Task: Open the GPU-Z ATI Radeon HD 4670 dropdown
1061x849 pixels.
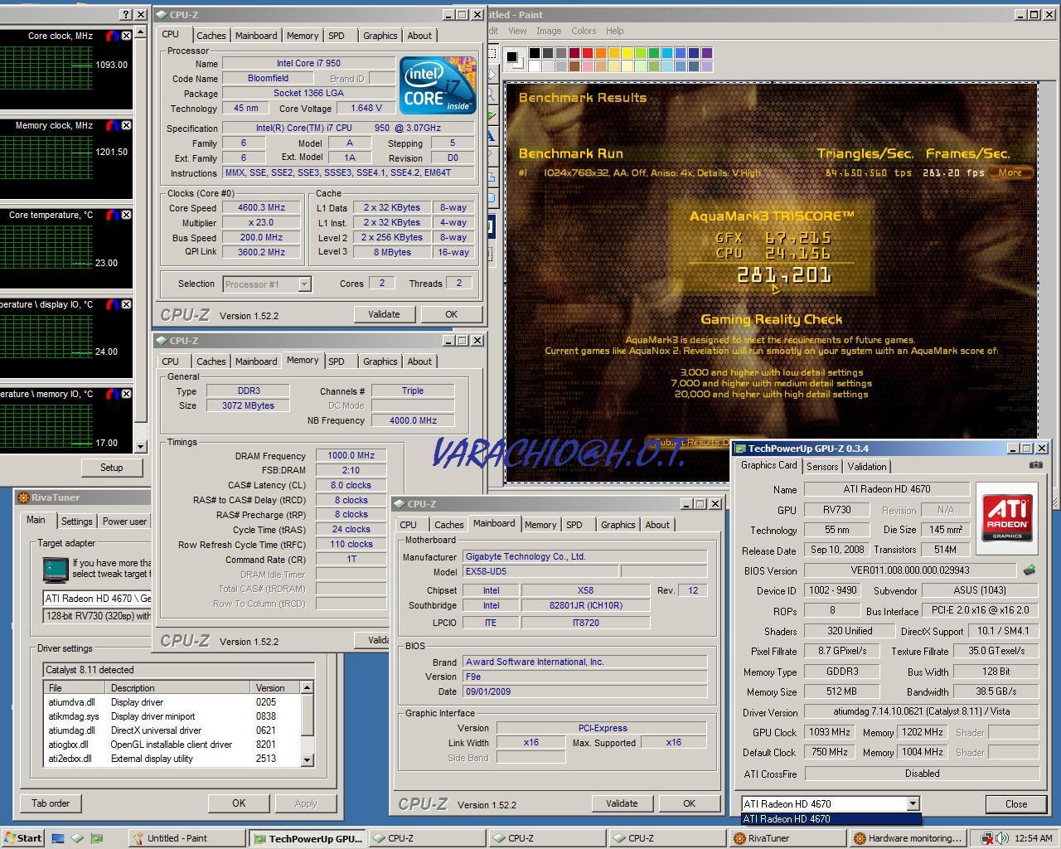Action: (913, 803)
